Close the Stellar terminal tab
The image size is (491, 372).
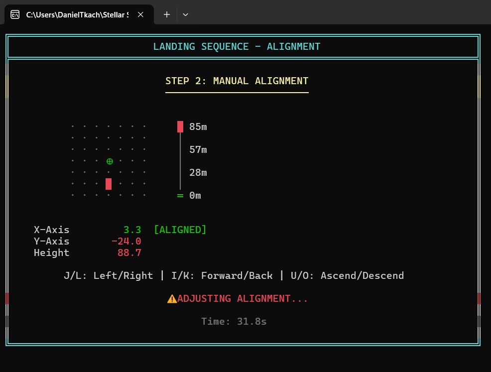(141, 14)
